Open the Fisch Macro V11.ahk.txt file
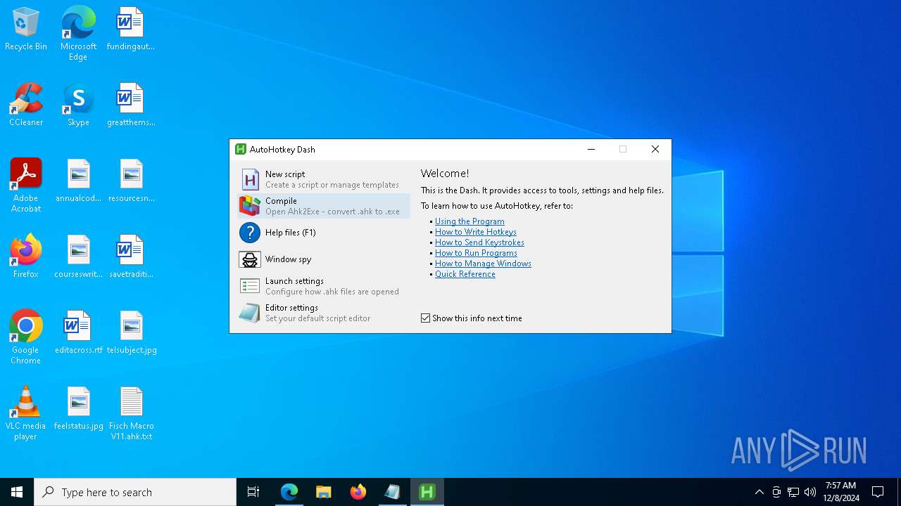 [x=132, y=402]
